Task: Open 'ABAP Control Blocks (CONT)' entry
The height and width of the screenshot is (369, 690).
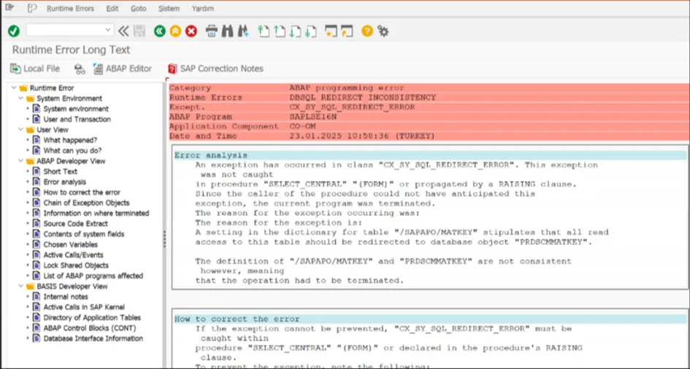Action: point(90,328)
